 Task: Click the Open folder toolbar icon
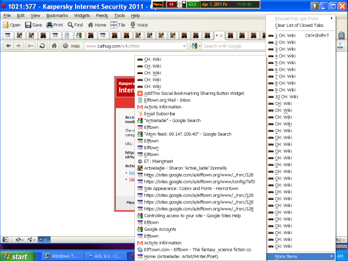click(x=6, y=25)
